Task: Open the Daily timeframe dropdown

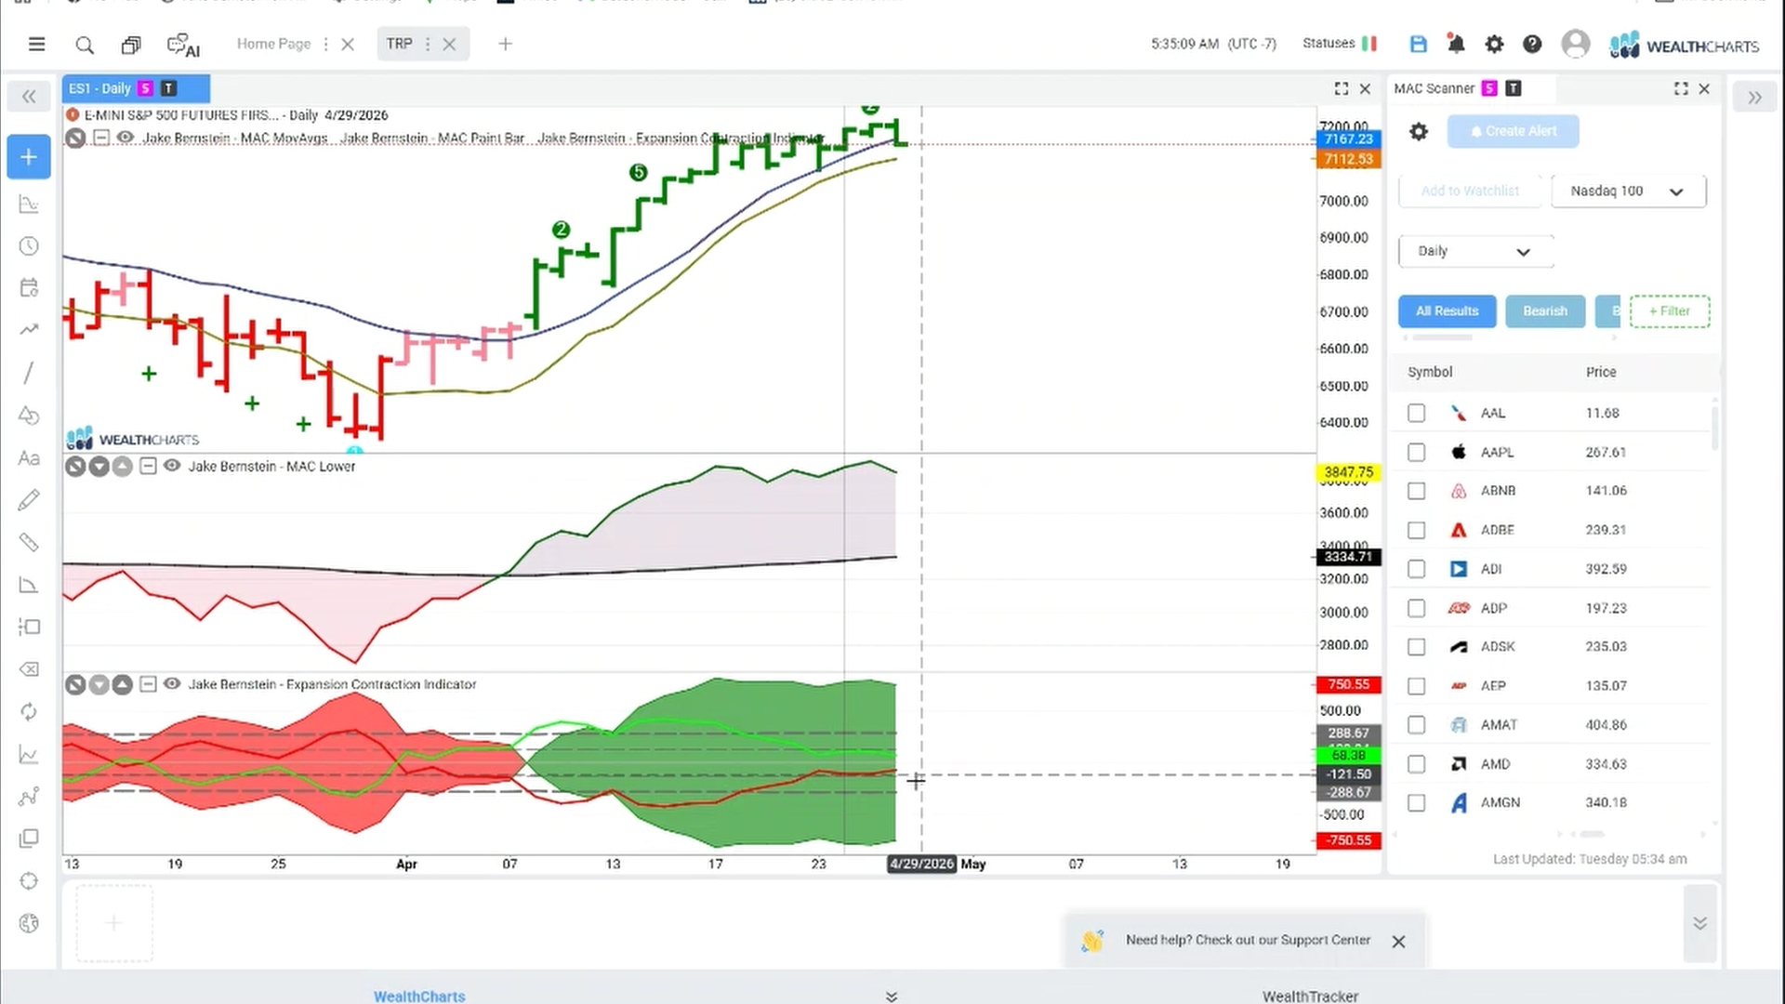Action: (x=1475, y=251)
